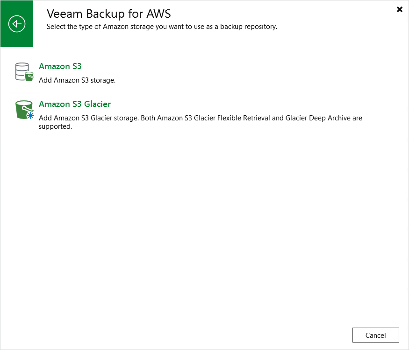The height and width of the screenshot is (350, 409).
Task: Click the Add Amazon S3 storage text
Action: coord(78,80)
